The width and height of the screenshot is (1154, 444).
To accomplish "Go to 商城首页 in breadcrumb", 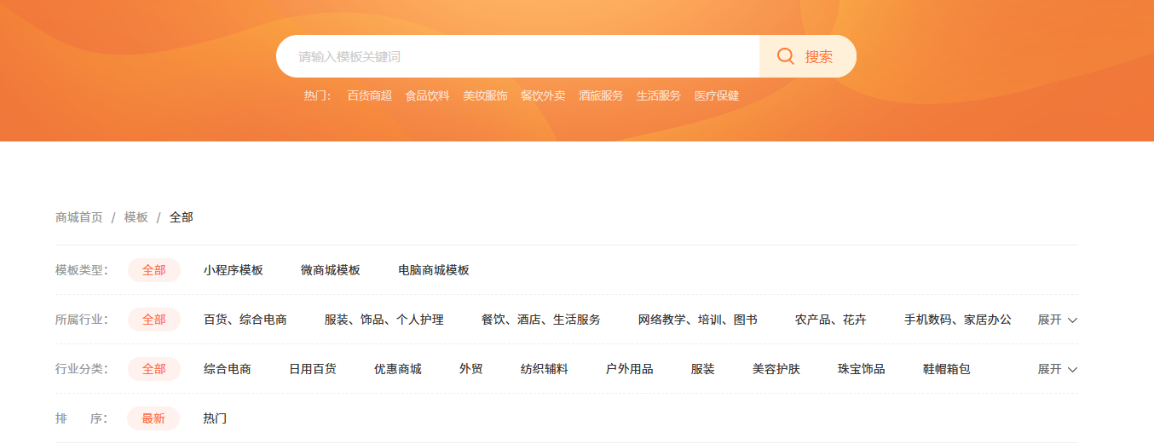I will pyautogui.click(x=79, y=217).
